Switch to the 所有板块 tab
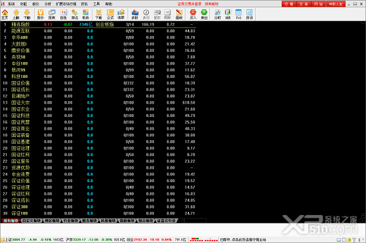 coord(11,220)
